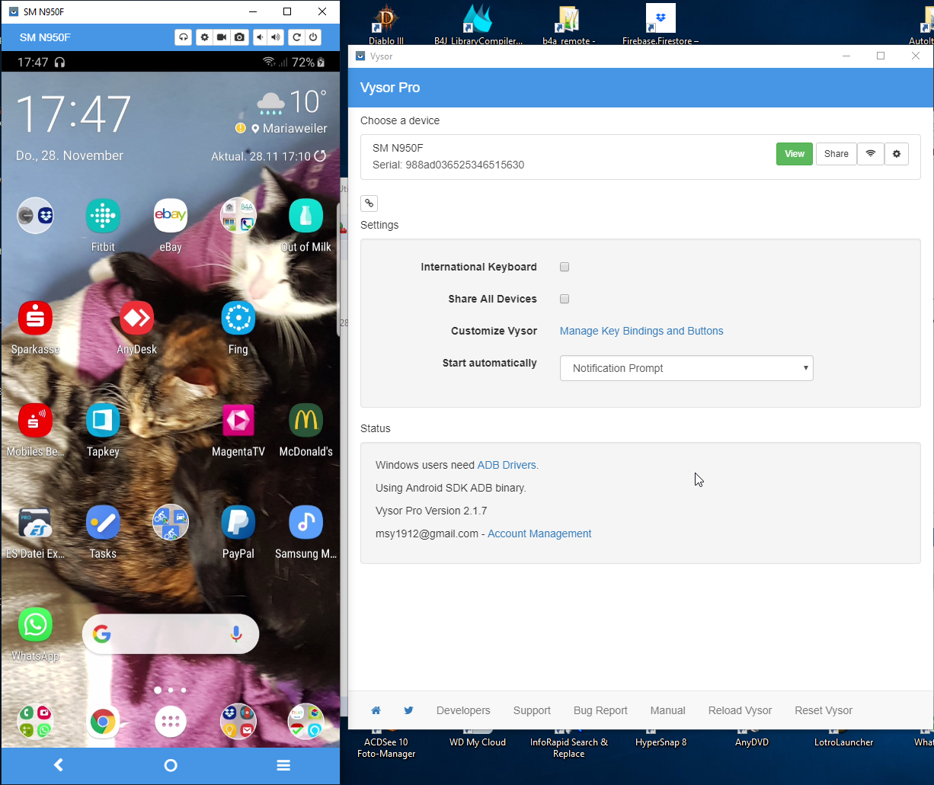Click the screenshot camera icon in Vysor toolbar
This screenshot has width=934, height=785.
(x=240, y=37)
